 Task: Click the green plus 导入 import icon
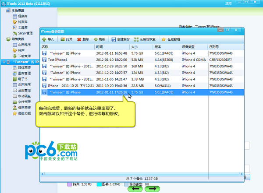click(44, 39)
